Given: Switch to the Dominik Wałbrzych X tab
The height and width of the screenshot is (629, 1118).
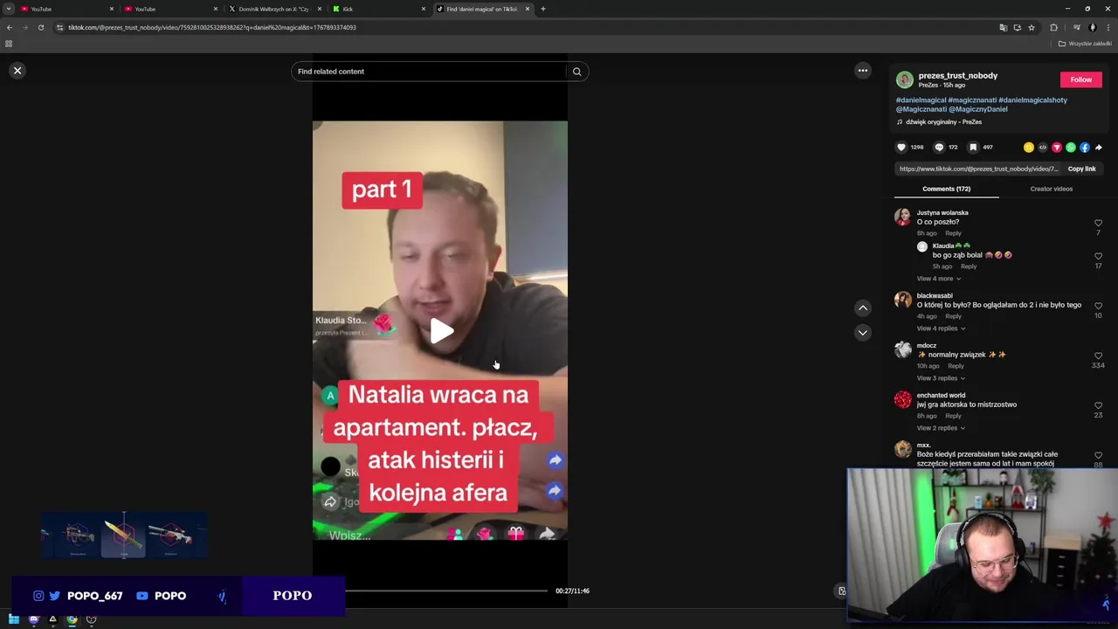Looking at the screenshot, I should (274, 9).
